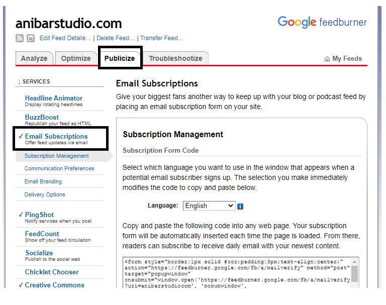Click the grey square icon beside the RSS icon
Screen dimensions: 386x305
point(31,38)
